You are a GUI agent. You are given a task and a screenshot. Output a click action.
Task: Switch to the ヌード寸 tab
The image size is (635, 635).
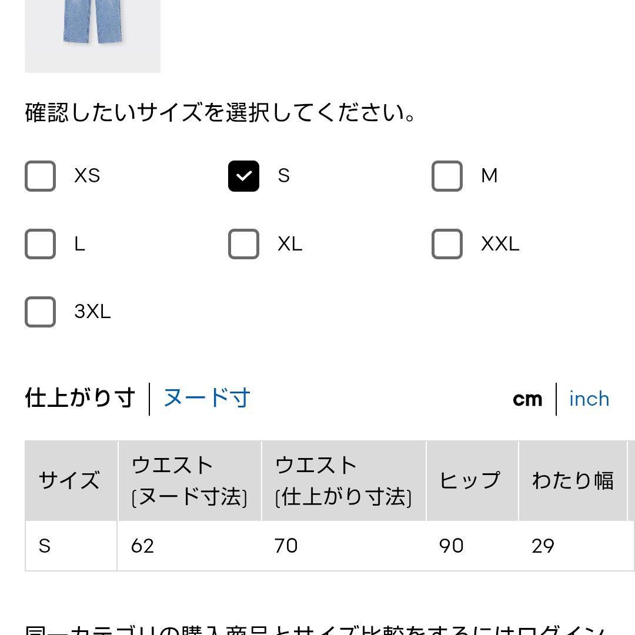(206, 397)
